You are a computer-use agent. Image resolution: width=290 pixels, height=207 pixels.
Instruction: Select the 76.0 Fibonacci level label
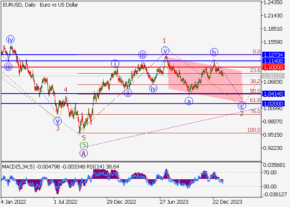(x=255, y=111)
